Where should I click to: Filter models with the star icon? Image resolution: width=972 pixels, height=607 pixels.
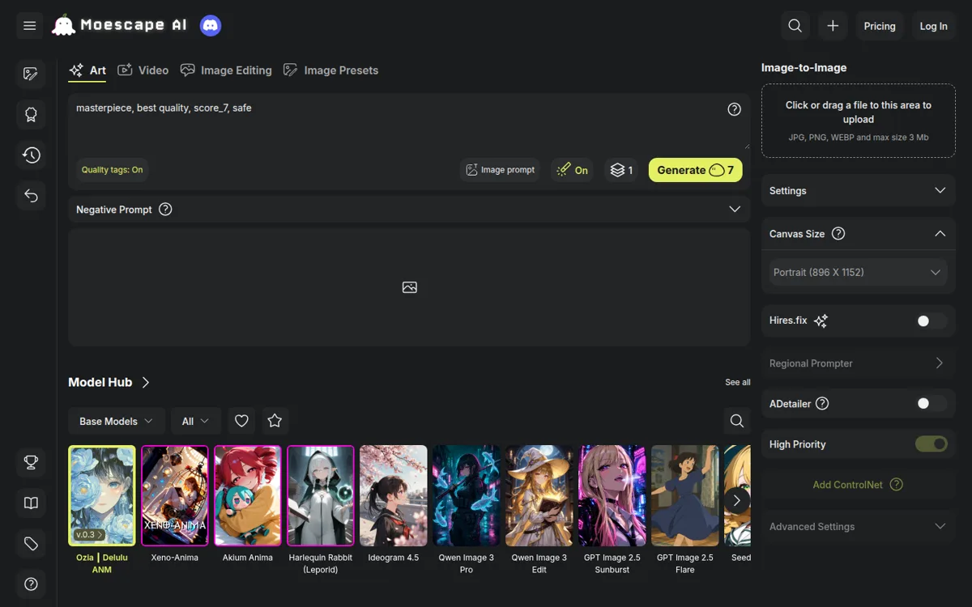[x=275, y=421]
